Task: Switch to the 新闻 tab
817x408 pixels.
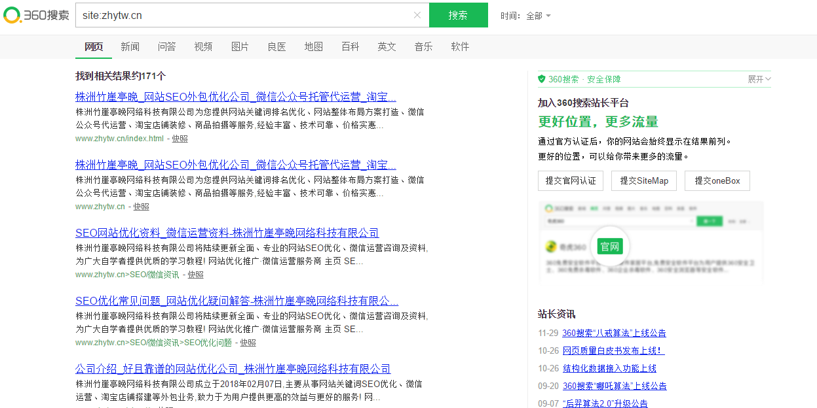Action: coord(130,46)
